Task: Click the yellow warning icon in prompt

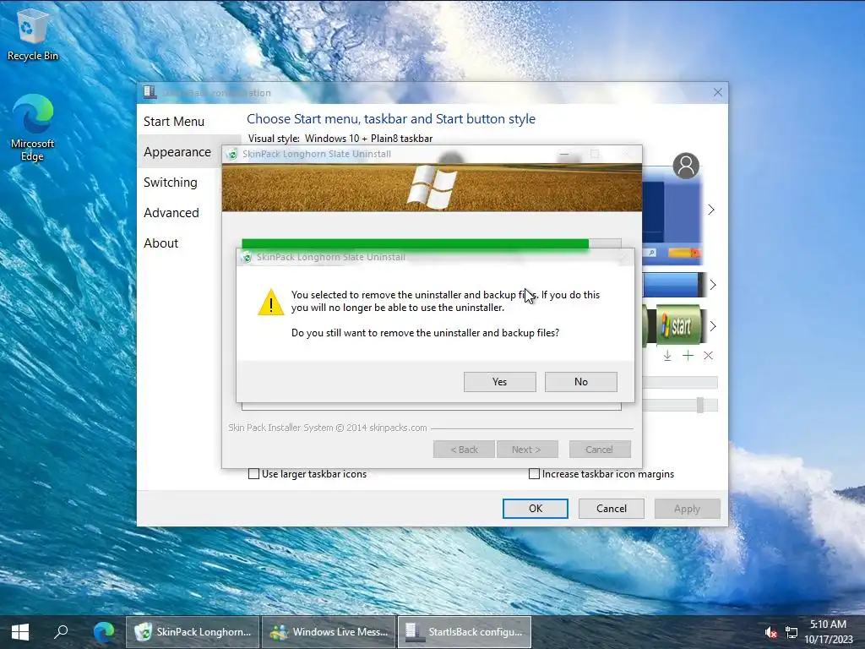Action: click(x=271, y=302)
